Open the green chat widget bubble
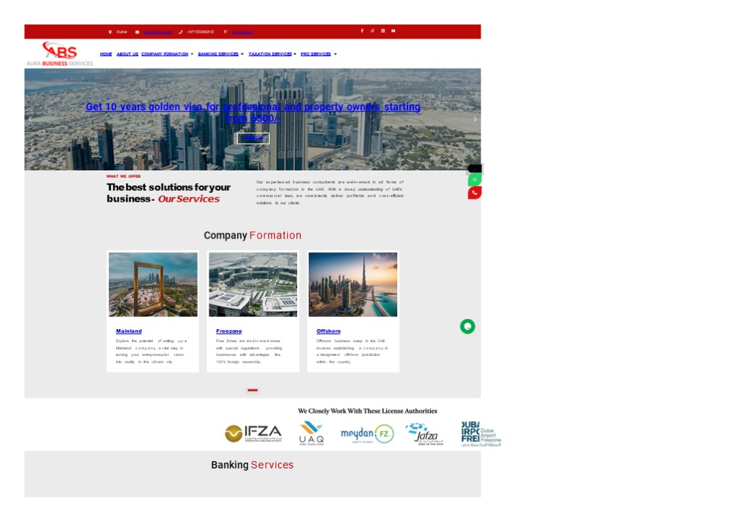This screenshot has width=735, height=522. [468, 326]
